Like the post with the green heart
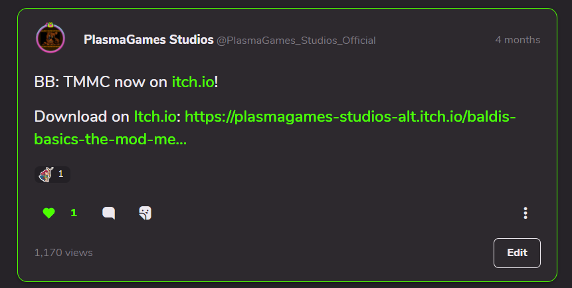 pos(49,213)
